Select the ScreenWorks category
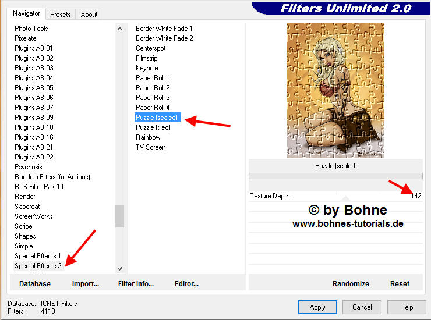 (x=34, y=216)
